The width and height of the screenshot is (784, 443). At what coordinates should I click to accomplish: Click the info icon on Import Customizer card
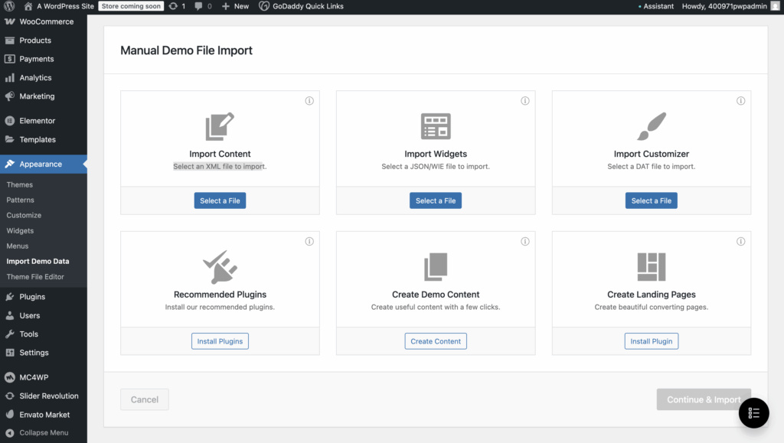[x=740, y=101]
